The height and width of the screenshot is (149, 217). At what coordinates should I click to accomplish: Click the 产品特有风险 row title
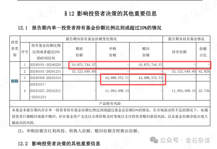pos(110,103)
